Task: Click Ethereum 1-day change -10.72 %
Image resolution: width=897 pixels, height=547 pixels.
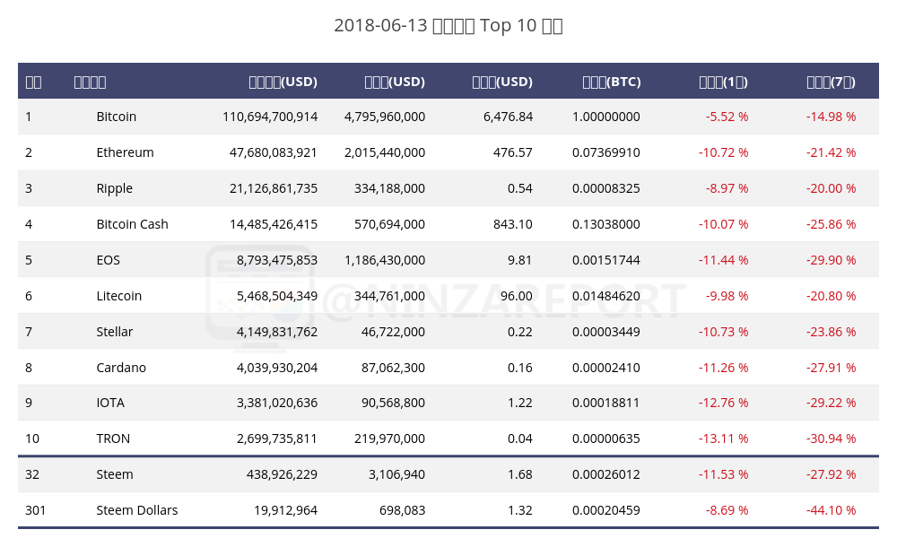Action: (x=723, y=152)
